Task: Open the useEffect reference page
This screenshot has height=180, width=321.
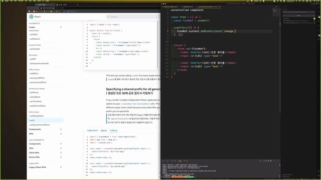Action: coord(34,73)
